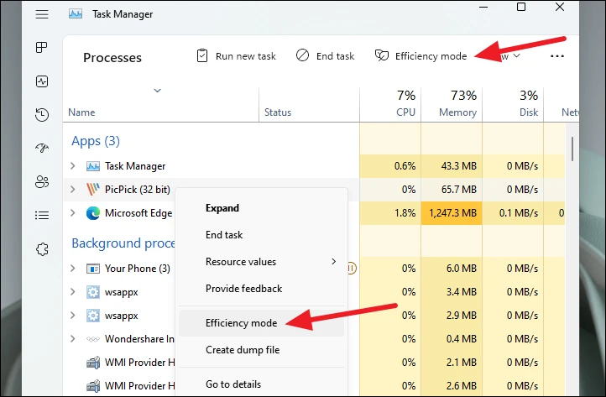Open the Users page in sidebar
The height and width of the screenshot is (397, 606).
click(42, 181)
